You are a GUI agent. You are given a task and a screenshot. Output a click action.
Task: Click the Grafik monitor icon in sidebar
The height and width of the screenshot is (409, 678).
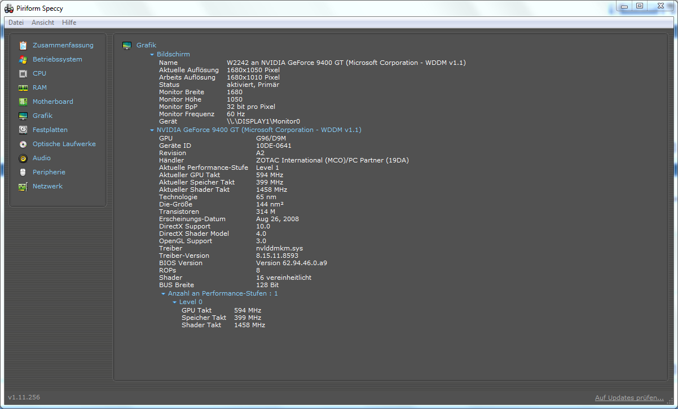23,116
